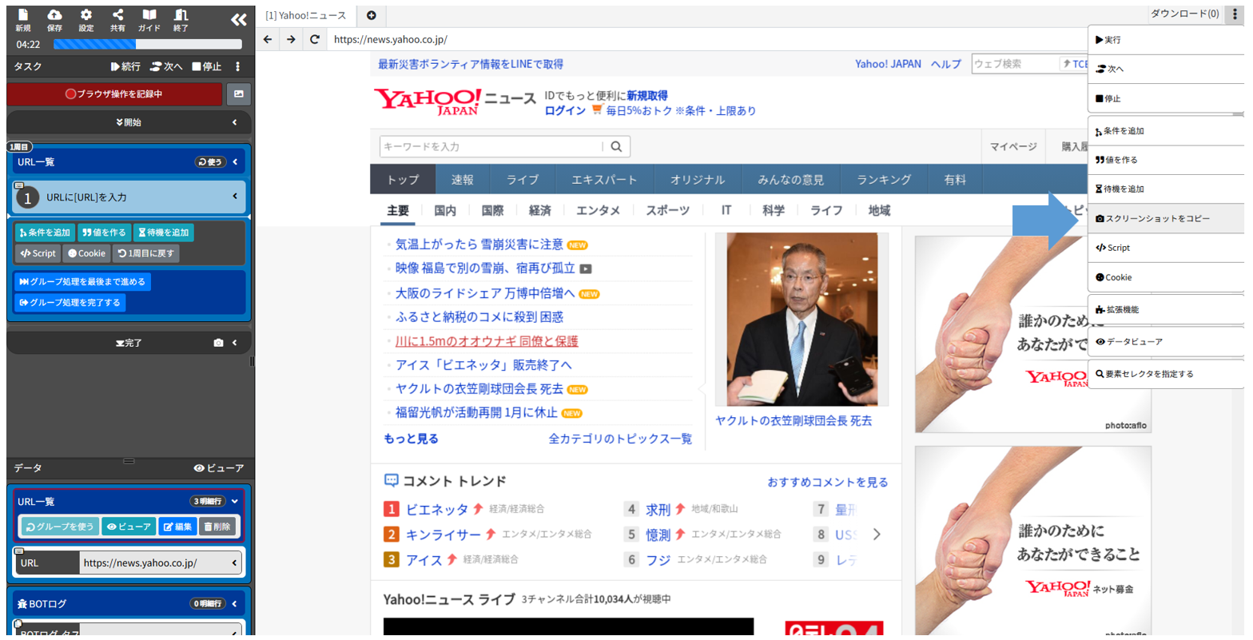Image resolution: width=1253 pixels, height=640 pixels.
Task: Click the image icon beside recording bar
Action: [238, 94]
